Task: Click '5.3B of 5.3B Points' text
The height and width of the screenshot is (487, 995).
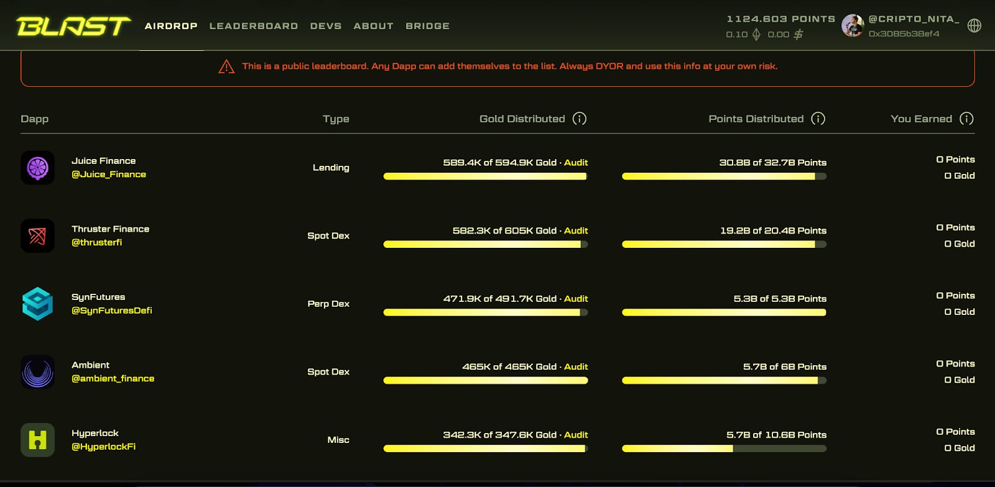Action: [780, 299]
